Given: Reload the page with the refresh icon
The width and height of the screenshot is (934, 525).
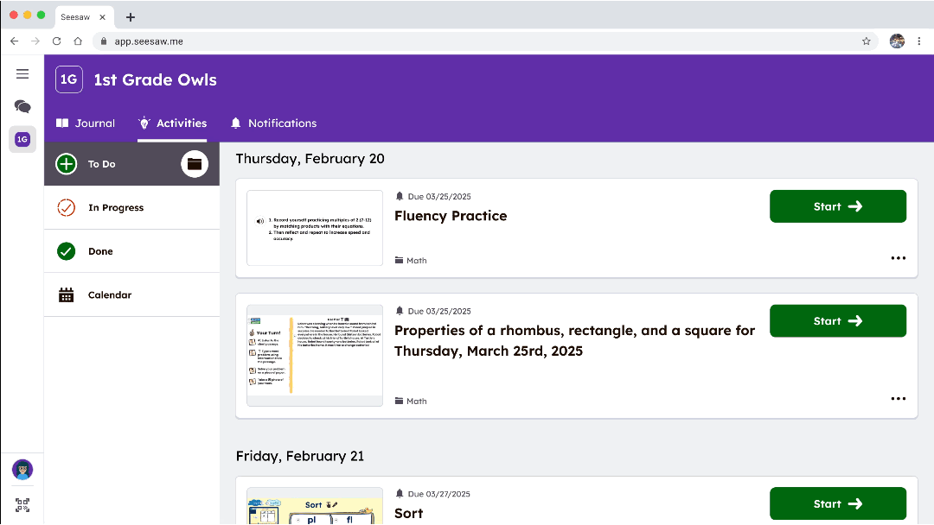Looking at the screenshot, I should [x=56, y=41].
